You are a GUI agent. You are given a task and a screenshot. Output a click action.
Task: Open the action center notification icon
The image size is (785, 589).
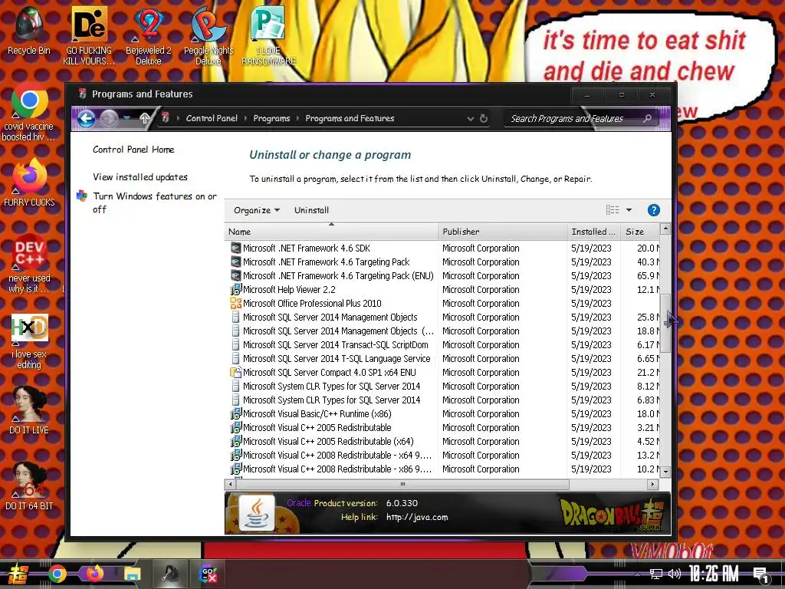(761, 575)
